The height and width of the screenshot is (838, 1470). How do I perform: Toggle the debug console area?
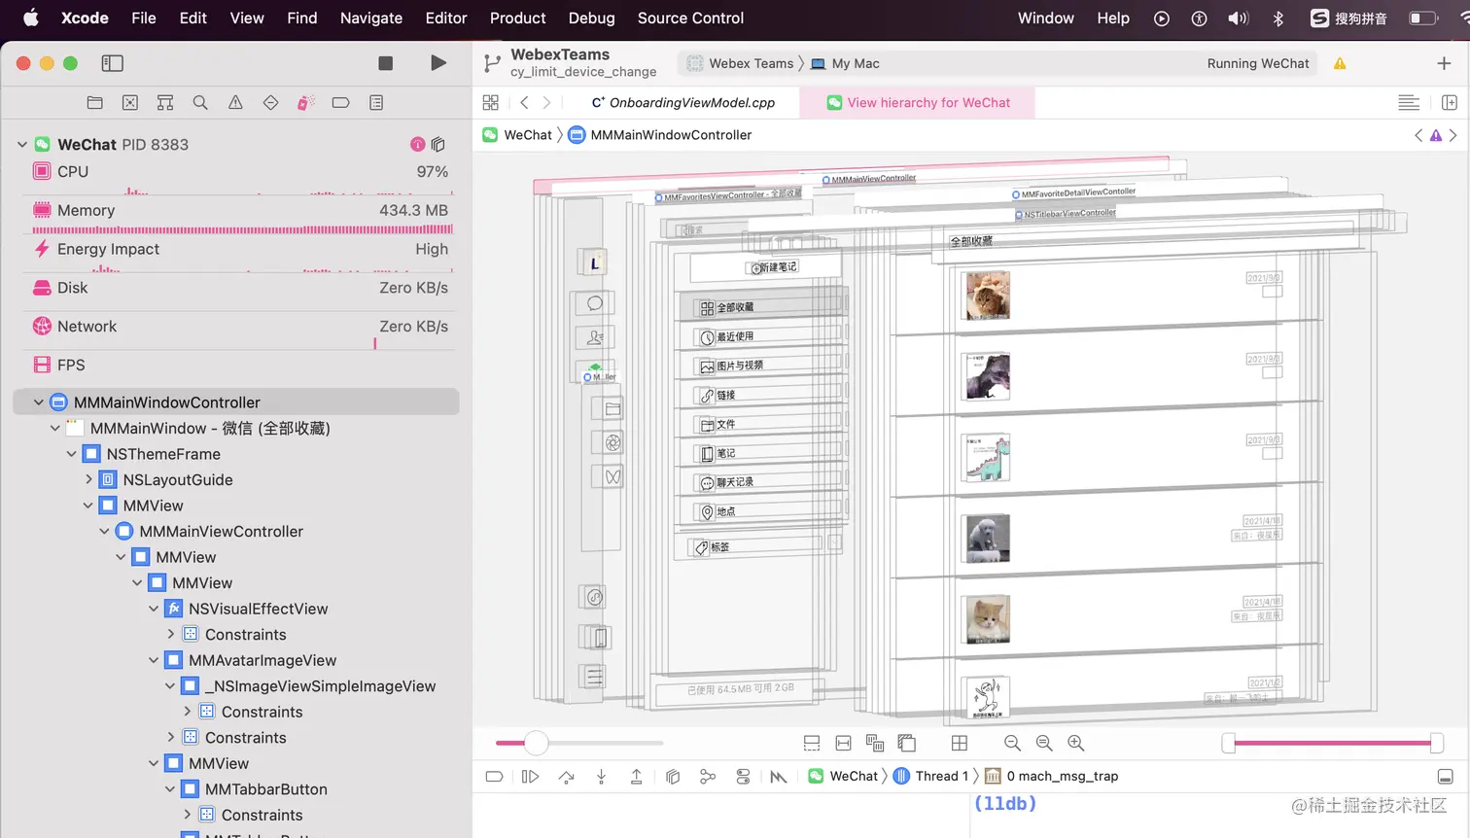1446,776
